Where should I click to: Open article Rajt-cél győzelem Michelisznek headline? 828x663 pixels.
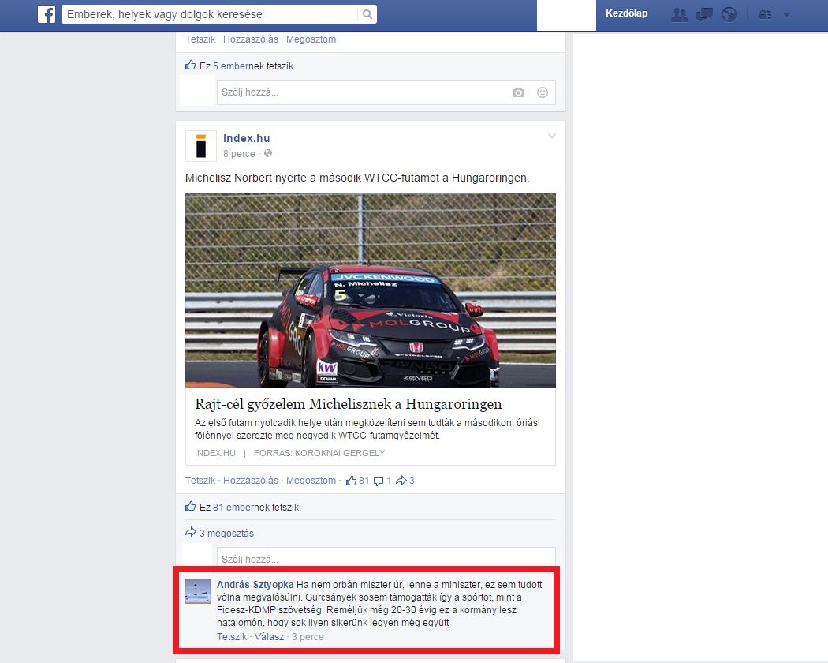tap(348, 404)
